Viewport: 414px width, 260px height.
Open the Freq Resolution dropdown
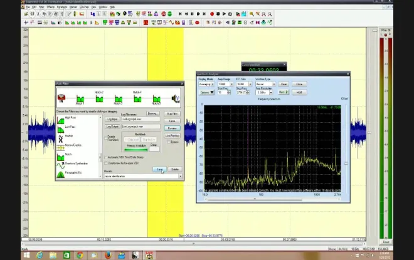point(270,93)
